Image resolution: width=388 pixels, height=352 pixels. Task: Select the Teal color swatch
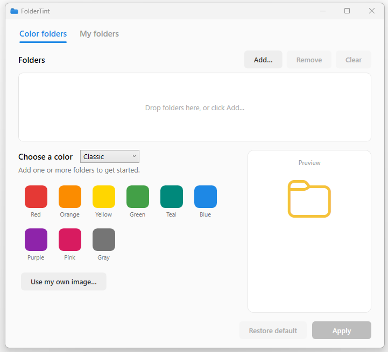tap(172, 197)
